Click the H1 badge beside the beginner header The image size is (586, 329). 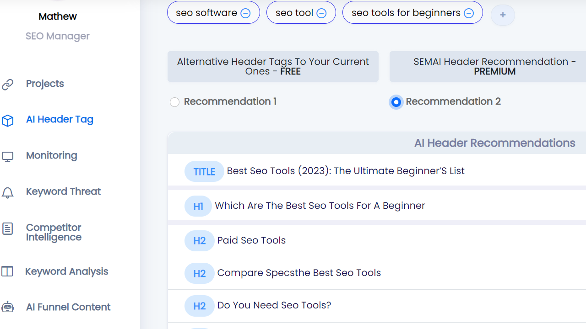click(198, 206)
